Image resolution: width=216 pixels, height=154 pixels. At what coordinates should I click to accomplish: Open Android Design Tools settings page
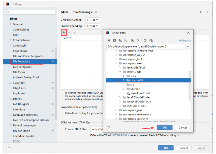pyautogui.click(x=26, y=77)
